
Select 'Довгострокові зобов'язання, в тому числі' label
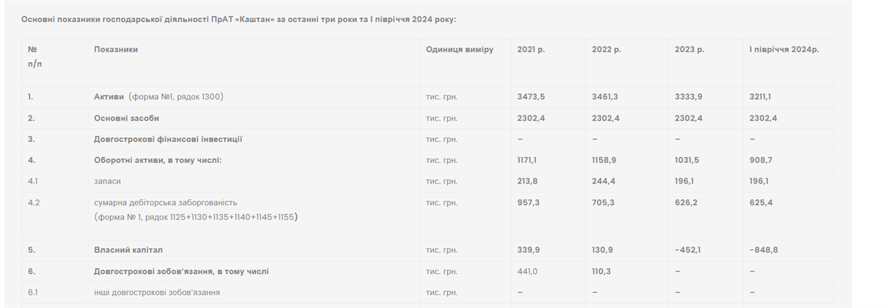click(182, 272)
